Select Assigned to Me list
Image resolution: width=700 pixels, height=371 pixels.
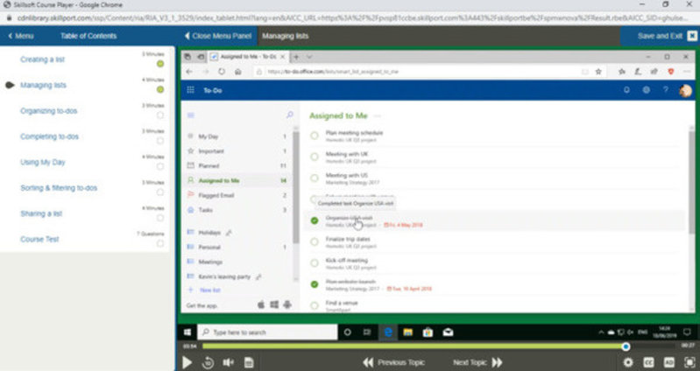(x=238, y=180)
